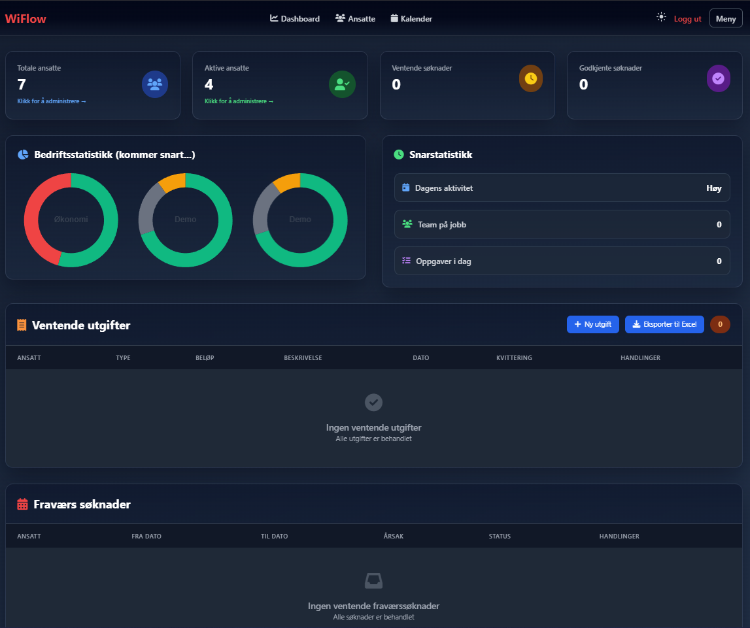
Task: Click the Godkjente søknader checkmark icon
Action: coord(718,78)
